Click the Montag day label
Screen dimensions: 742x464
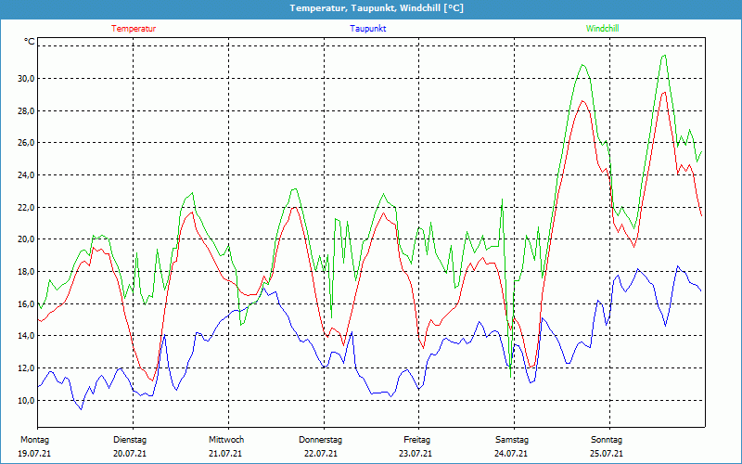34,440
